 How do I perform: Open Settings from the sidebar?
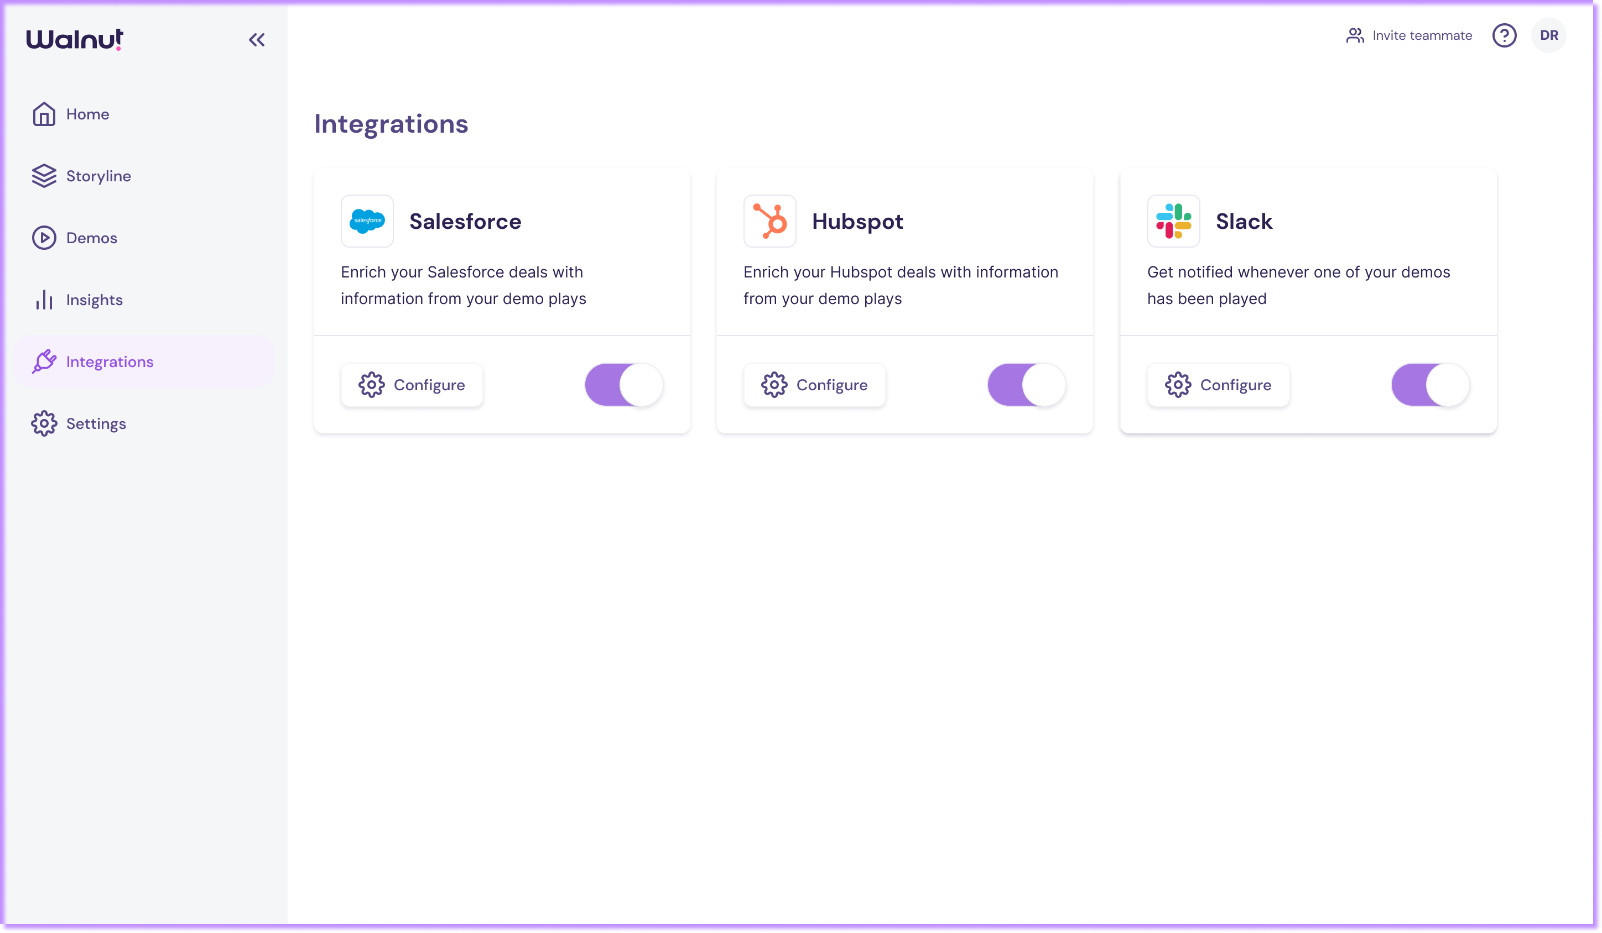[95, 423]
